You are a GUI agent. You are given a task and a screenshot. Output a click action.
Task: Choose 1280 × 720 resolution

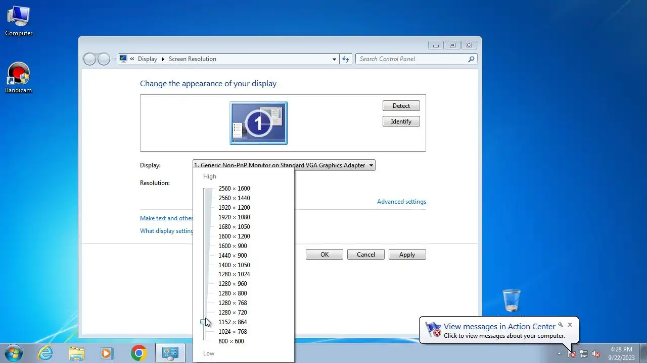pyautogui.click(x=233, y=313)
